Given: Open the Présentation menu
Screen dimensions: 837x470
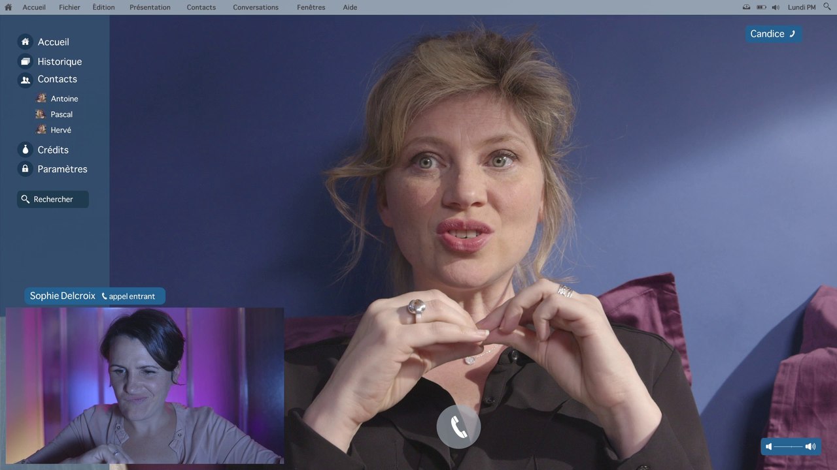Looking at the screenshot, I should coord(150,7).
